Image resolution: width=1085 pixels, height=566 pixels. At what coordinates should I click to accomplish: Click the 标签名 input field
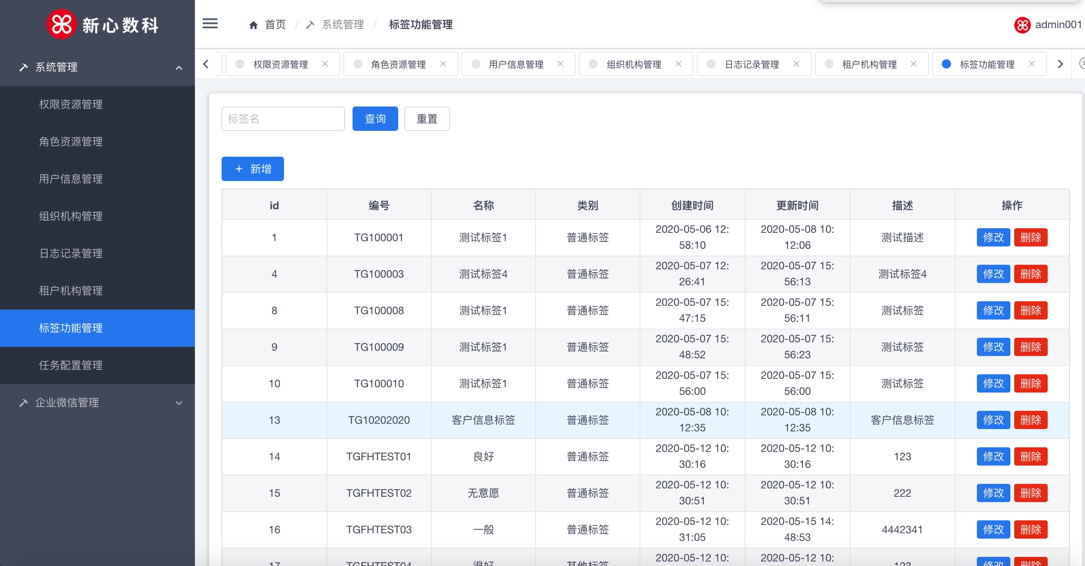pos(282,119)
